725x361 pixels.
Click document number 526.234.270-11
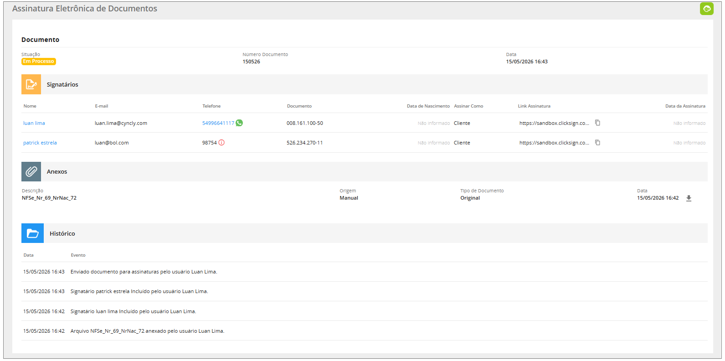pos(305,143)
